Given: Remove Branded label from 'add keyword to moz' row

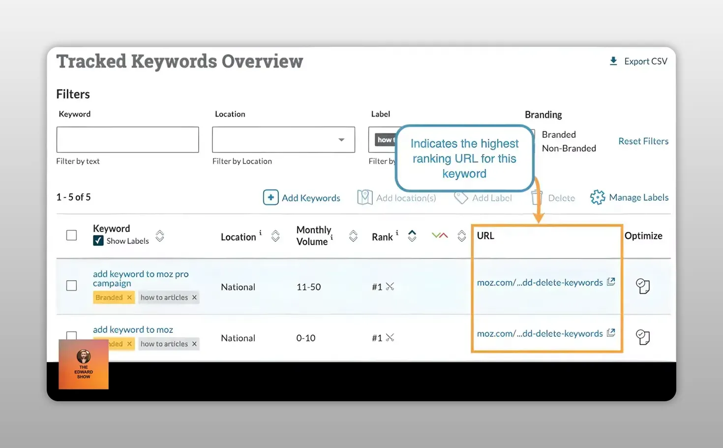Looking at the screenshot, I should tap(129, 344).
